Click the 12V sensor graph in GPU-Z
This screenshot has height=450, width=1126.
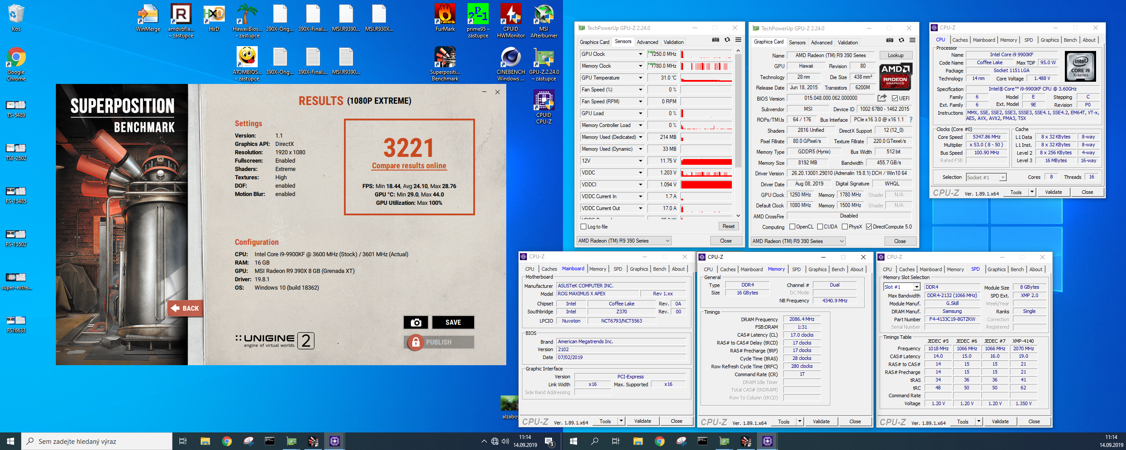coord(706,161)
